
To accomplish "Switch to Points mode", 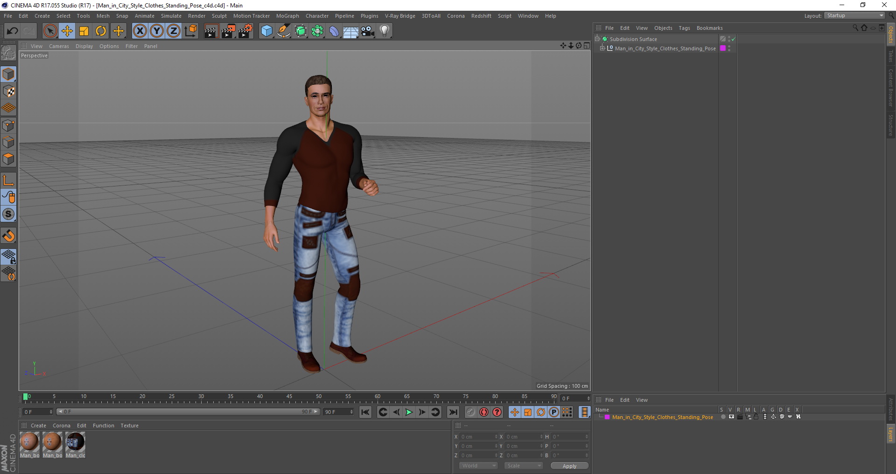I will pos(8,125).
